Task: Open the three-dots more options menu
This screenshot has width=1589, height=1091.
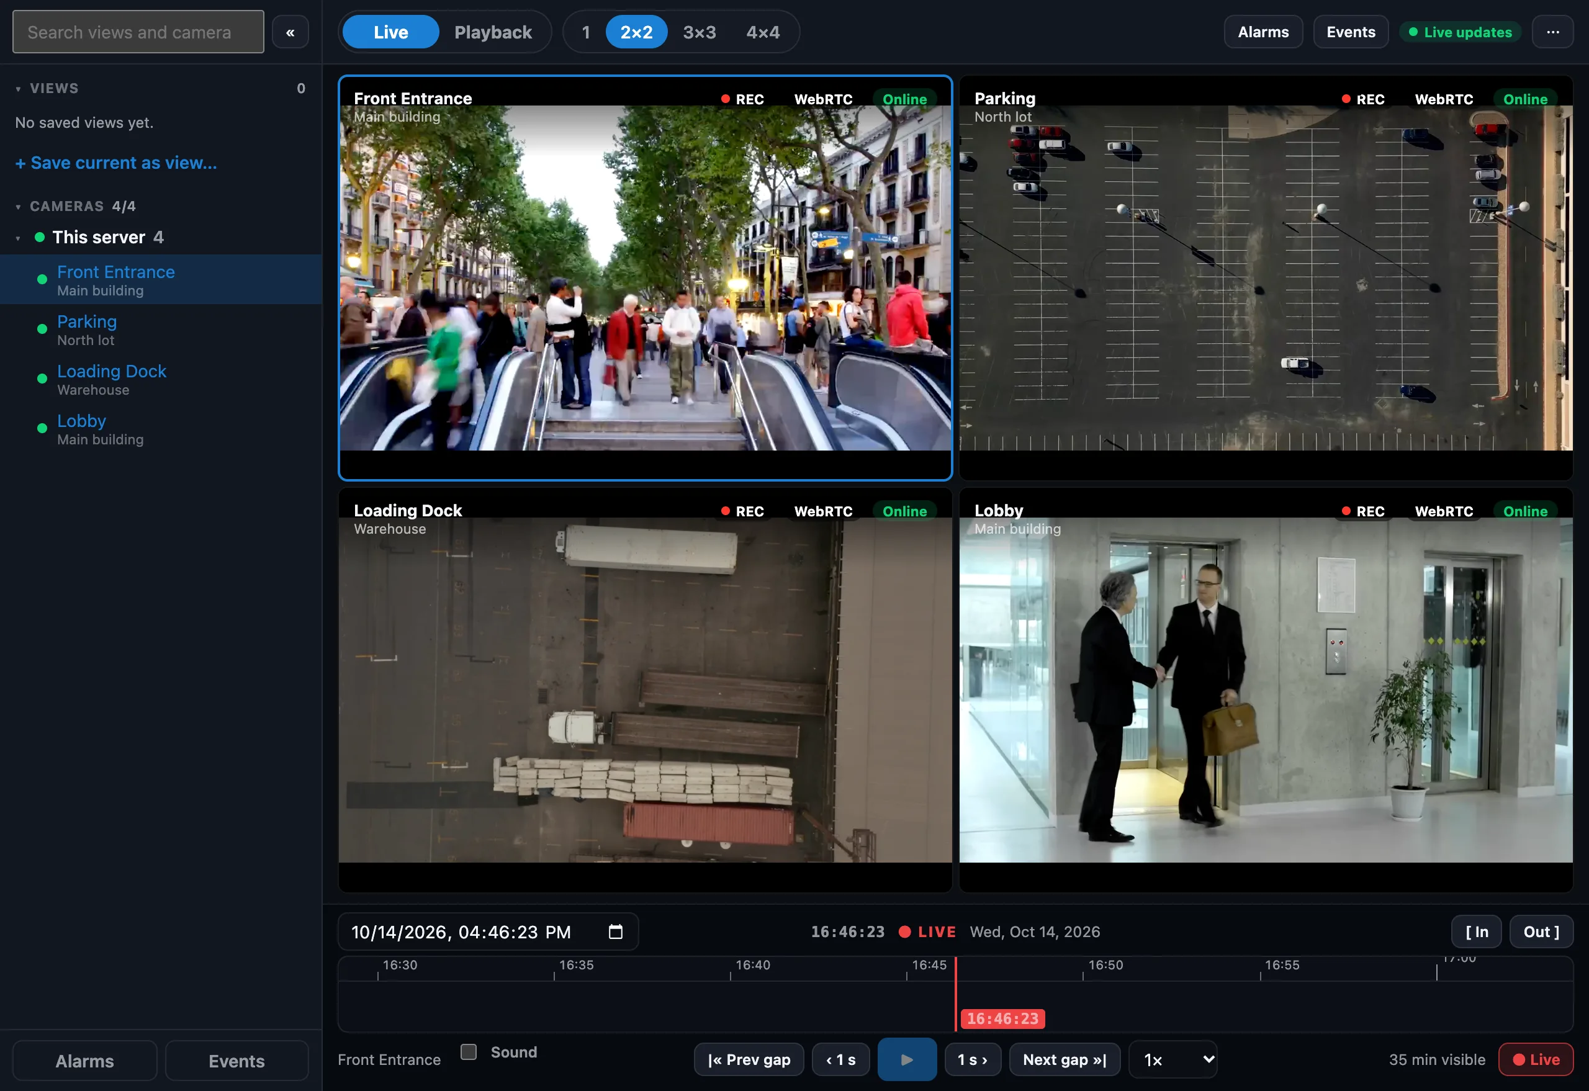Action: [x=1553, y=32]
